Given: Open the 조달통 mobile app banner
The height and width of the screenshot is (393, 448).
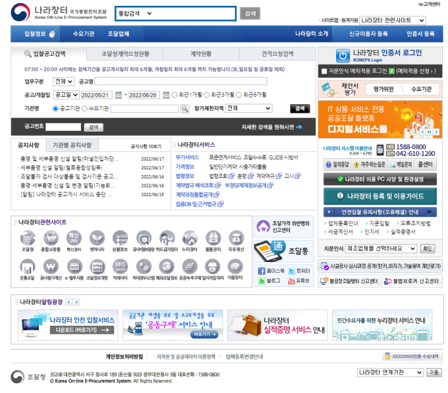Looking at the screenshot, I should [284, 250].
